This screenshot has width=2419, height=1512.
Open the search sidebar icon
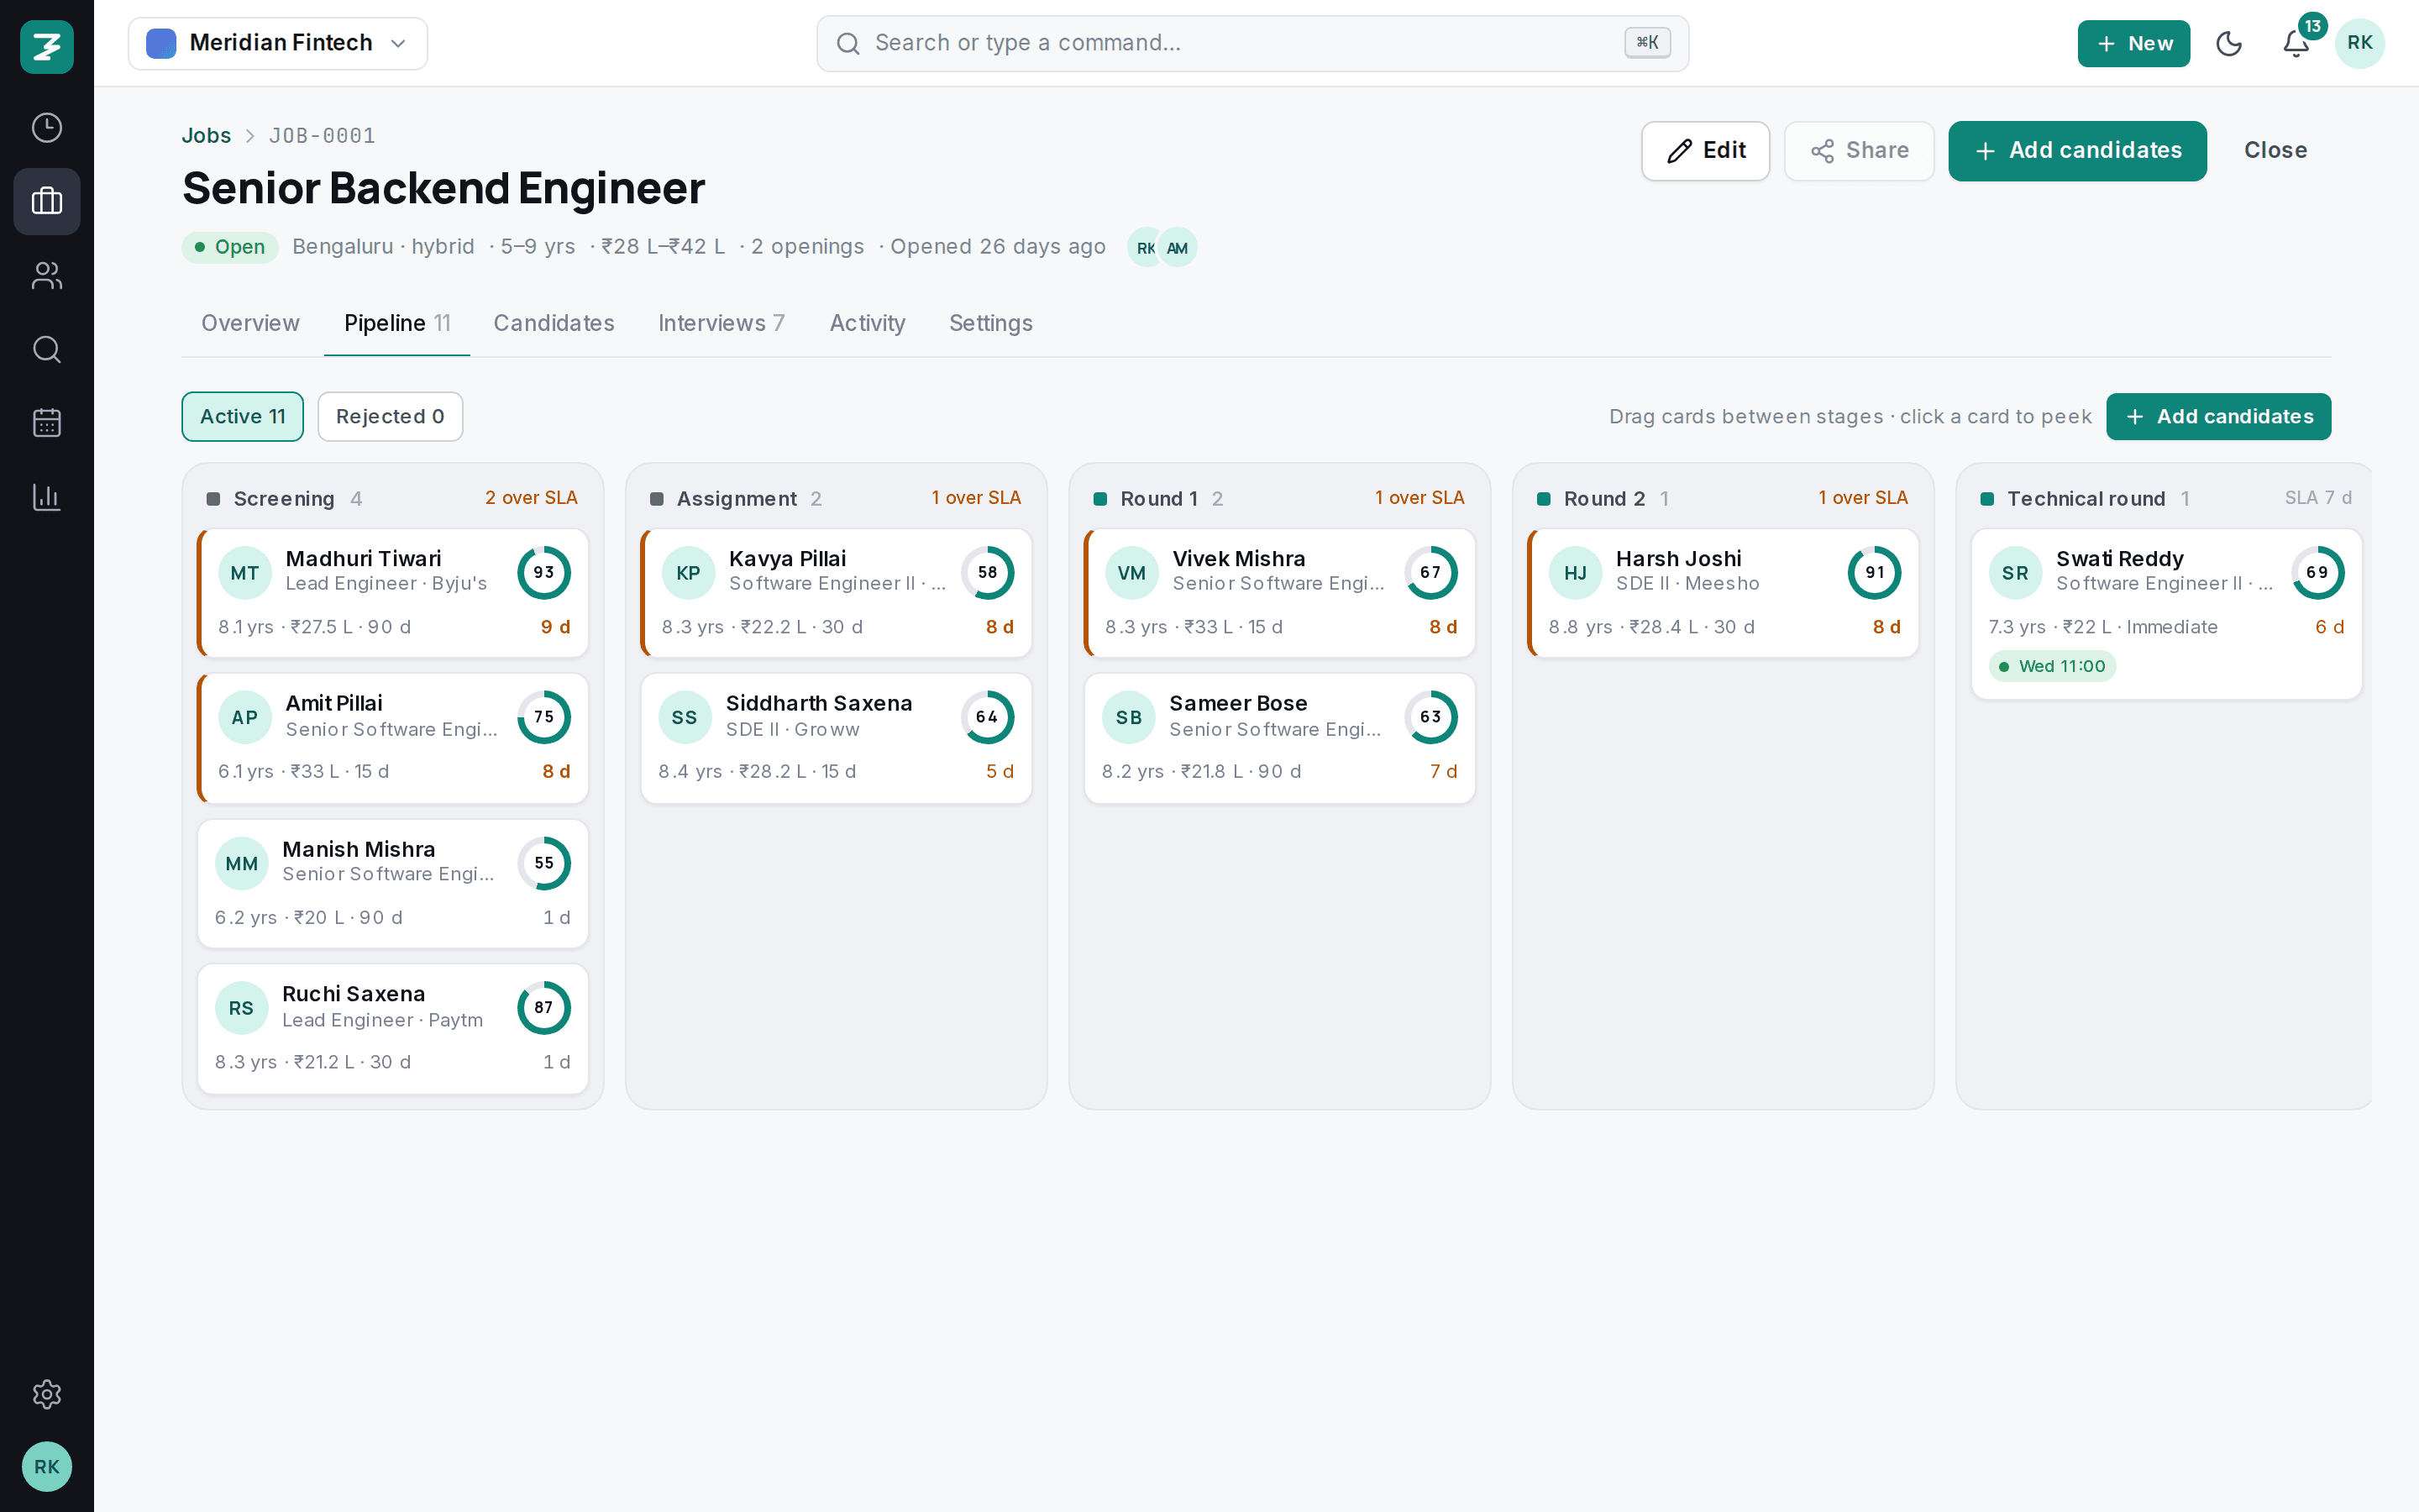click(x=47, y=349)
